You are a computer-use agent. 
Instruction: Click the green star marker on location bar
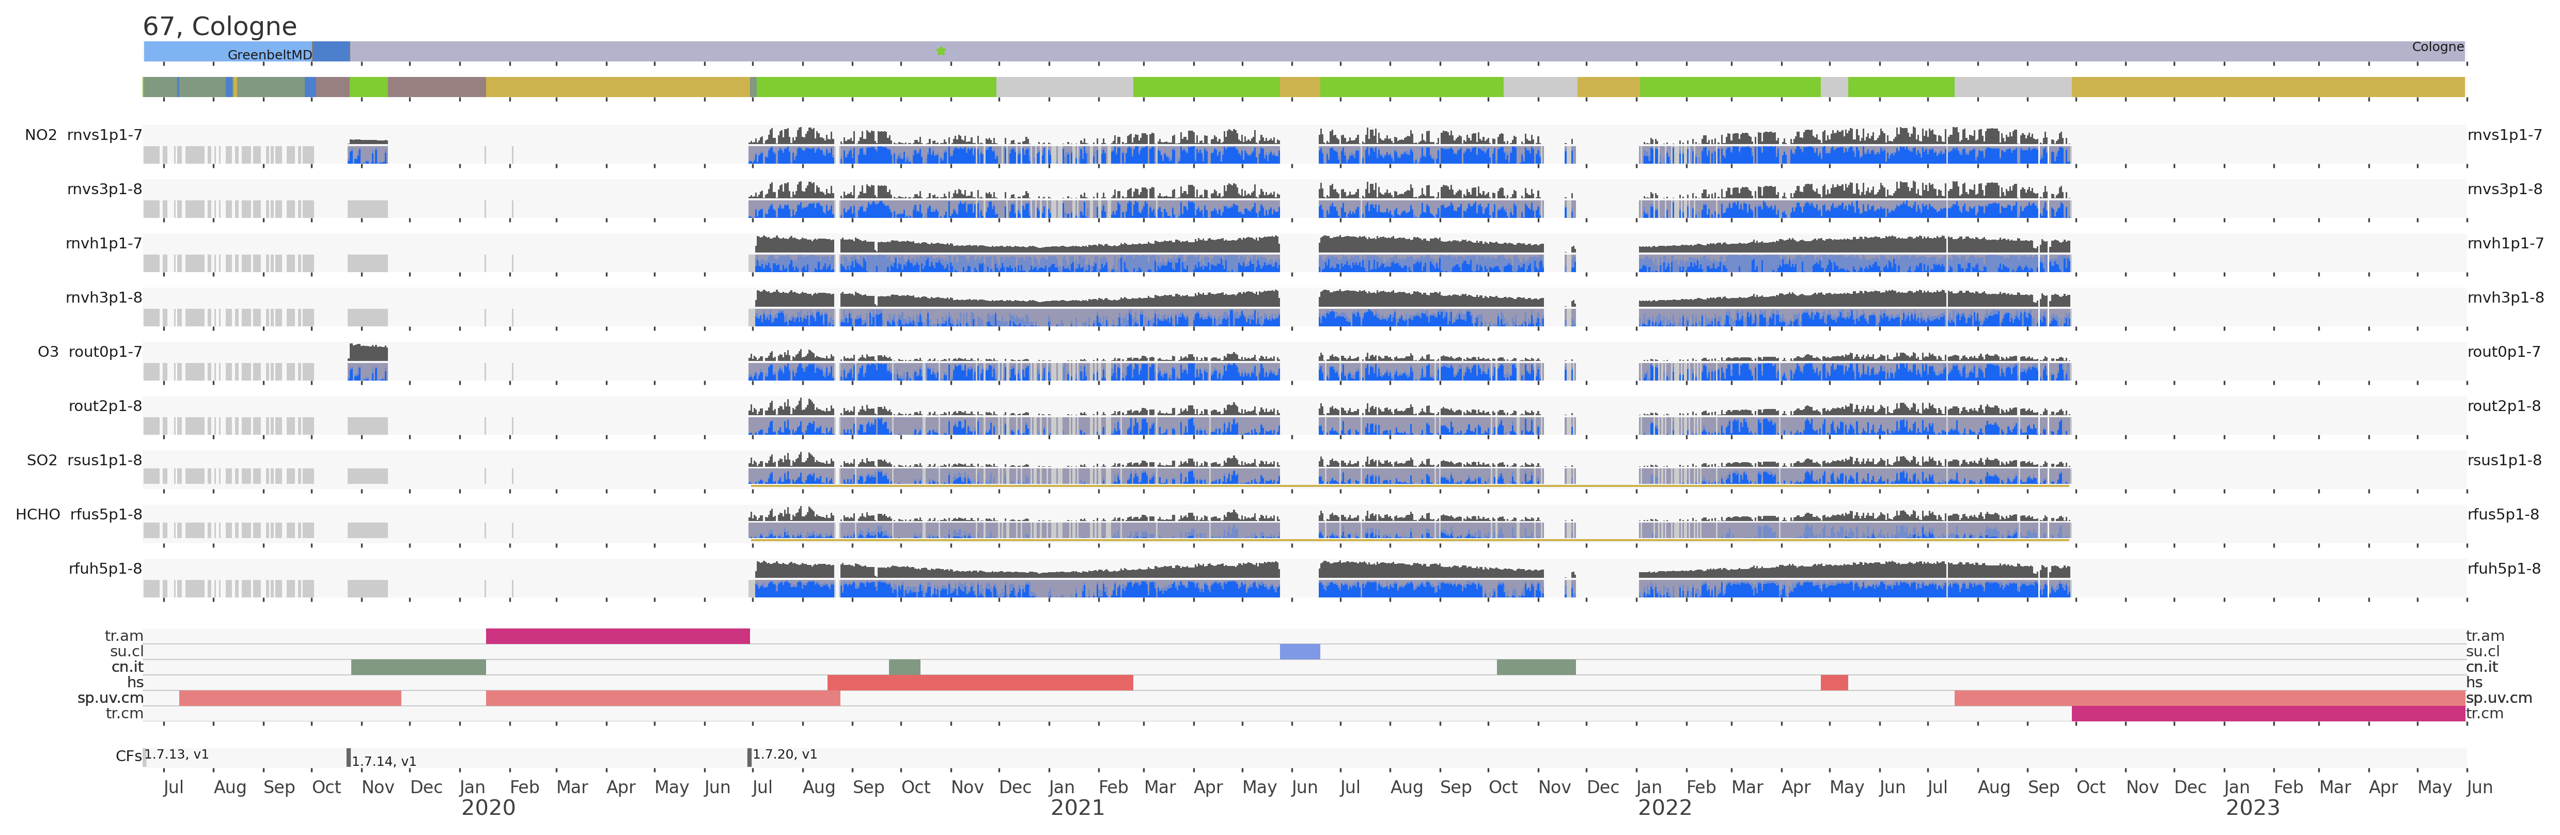pyautogui.click(x=940, y=51)
